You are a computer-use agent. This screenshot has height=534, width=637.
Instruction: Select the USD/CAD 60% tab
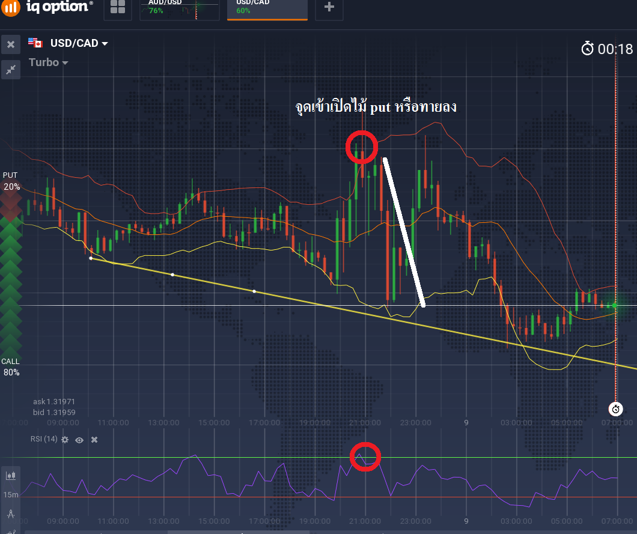click(267, 8)
